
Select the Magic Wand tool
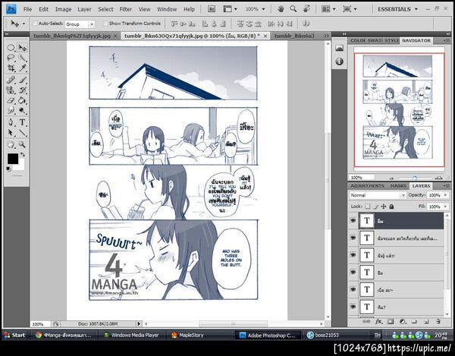coord(22,58)
